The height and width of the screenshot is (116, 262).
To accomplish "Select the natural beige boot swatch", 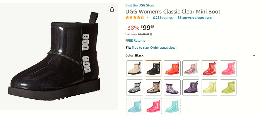I will (x=135, y=68).
